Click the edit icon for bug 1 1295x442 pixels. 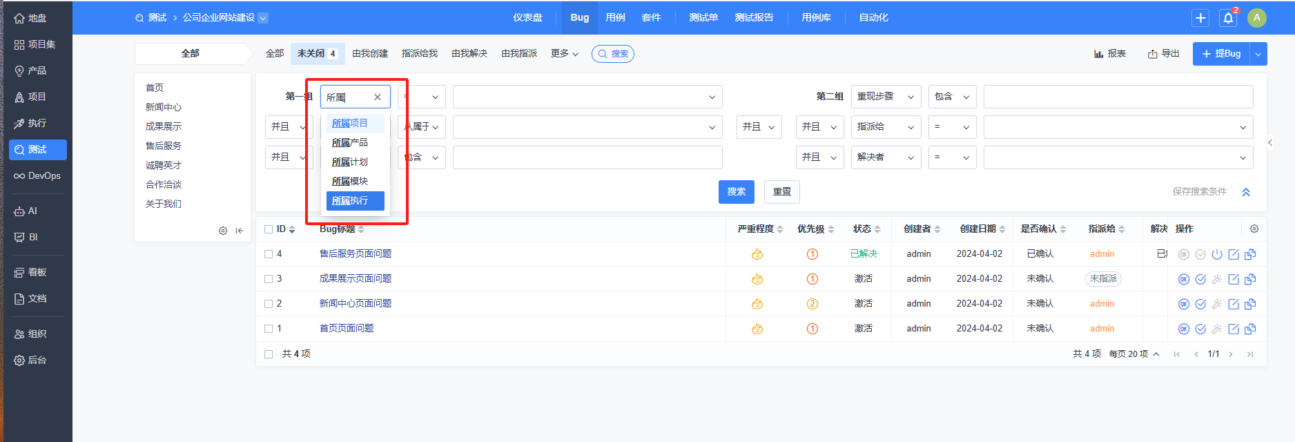[1234, 329]
